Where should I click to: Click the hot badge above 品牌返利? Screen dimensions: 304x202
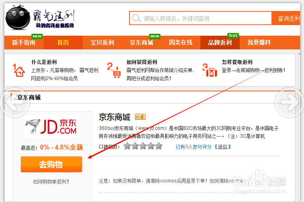coord(233,35)
